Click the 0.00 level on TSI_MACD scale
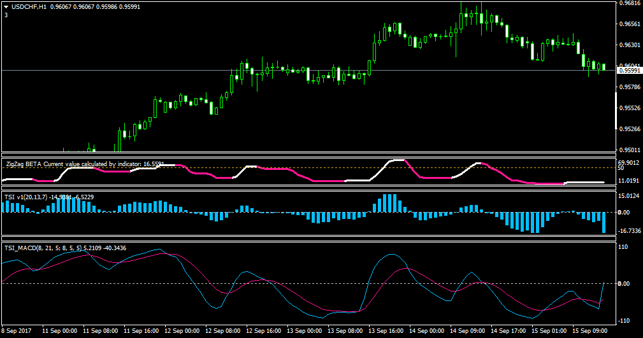Screen dimensions: 643x338 pos(623,283)
